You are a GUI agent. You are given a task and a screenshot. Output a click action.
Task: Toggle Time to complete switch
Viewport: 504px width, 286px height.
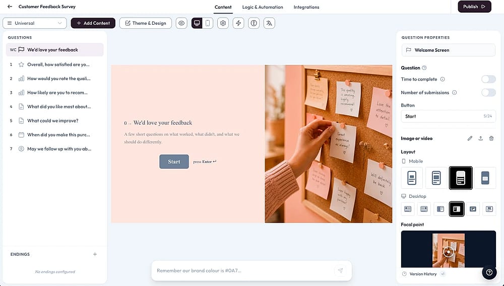coord(488,79)
